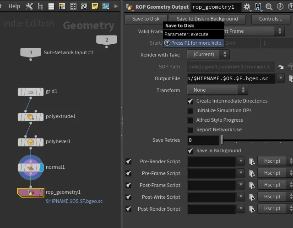Open file chooser for Pre-Frame Script
Viewport: 293px width, 228px height.
[252, 173]
